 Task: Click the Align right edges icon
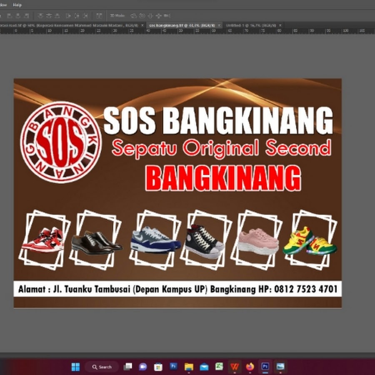tap(27, 16)
